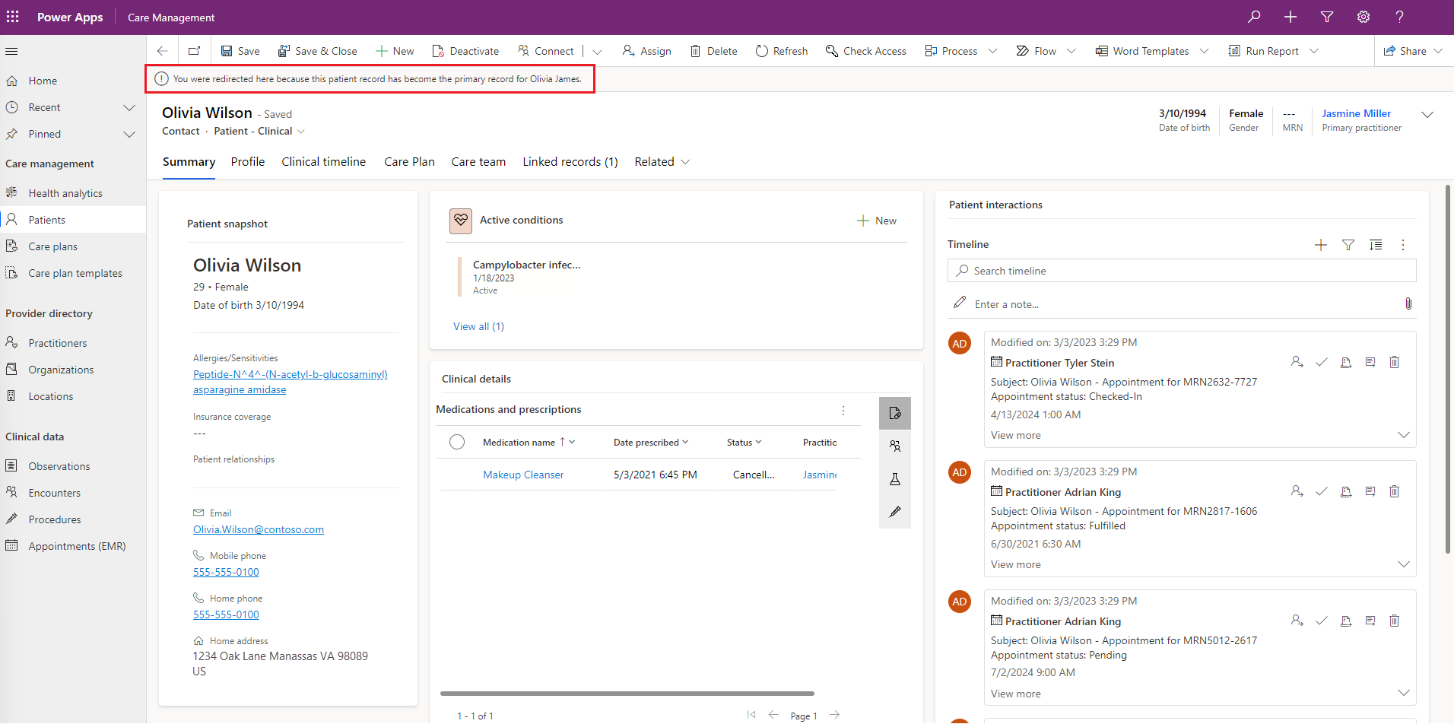Refresh the patient form
The image size is (1454, 724).
point(782,51)
